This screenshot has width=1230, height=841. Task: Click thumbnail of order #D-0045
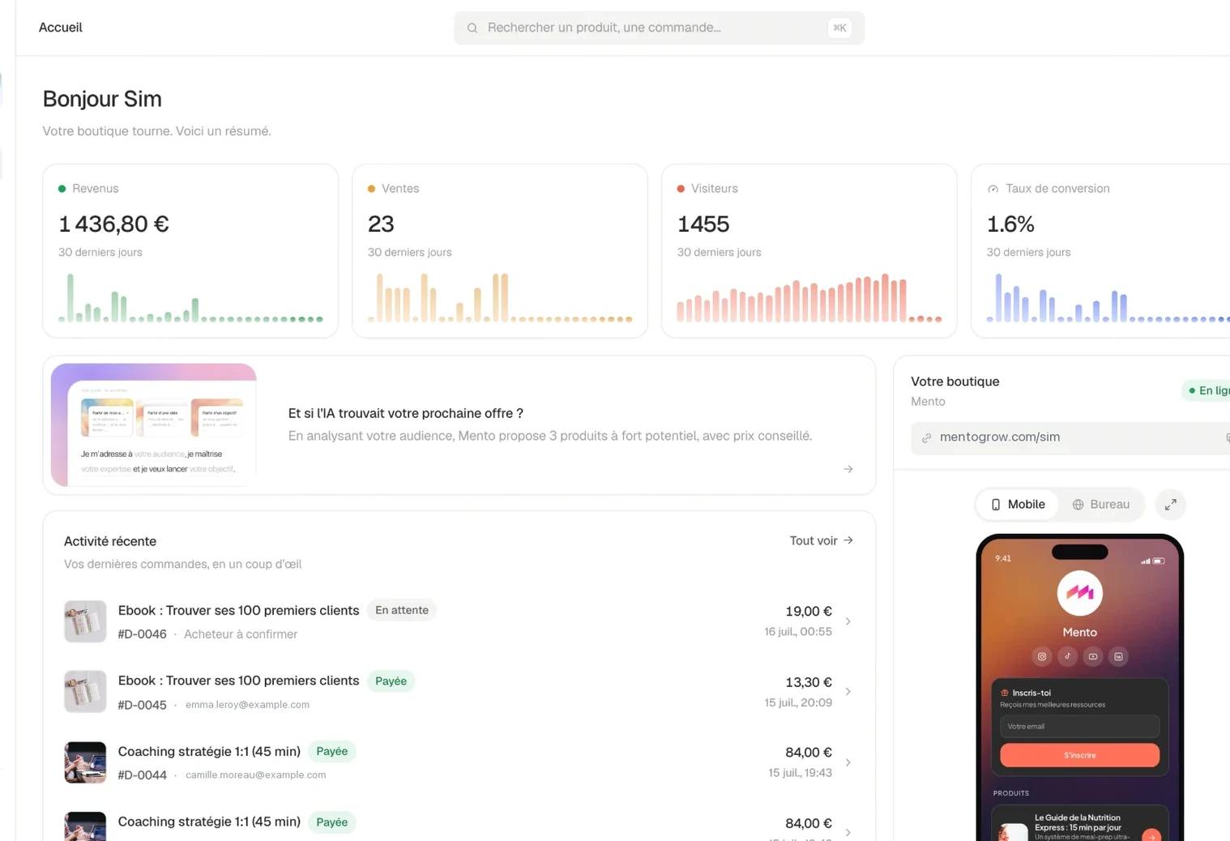(x=85, y=692)
